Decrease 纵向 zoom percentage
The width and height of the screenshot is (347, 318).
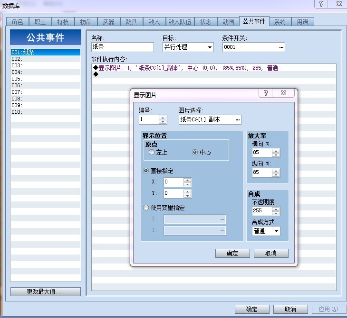pos(276,175)
